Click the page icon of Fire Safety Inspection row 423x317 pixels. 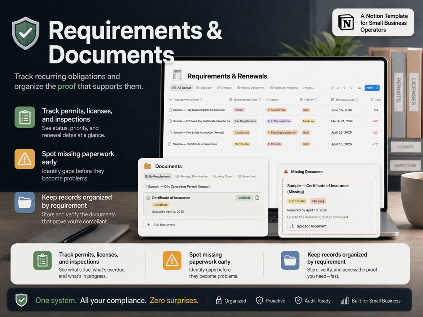(x=170, y=132)
